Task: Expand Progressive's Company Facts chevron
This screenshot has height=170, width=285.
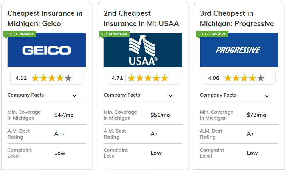Action: point(267,96)
